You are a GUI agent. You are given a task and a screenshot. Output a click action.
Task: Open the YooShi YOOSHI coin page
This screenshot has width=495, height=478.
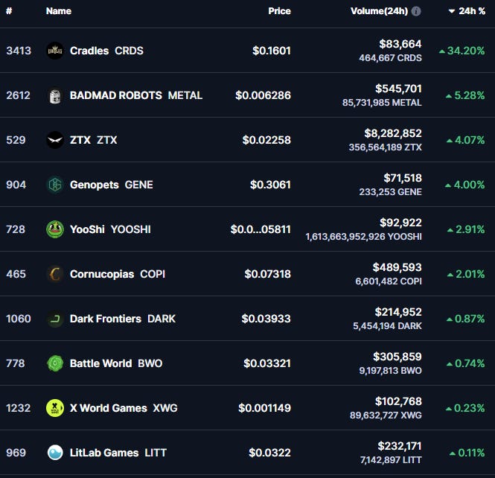click(110, 229)
